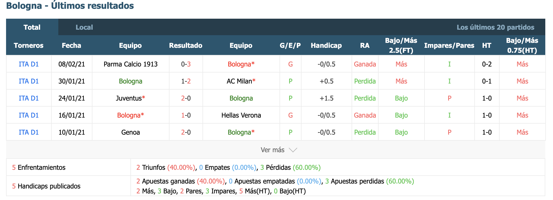Viewport: 553px width, 200px height.
Task: Click the Impares/Pares column header
Action: tap(449, 45)
